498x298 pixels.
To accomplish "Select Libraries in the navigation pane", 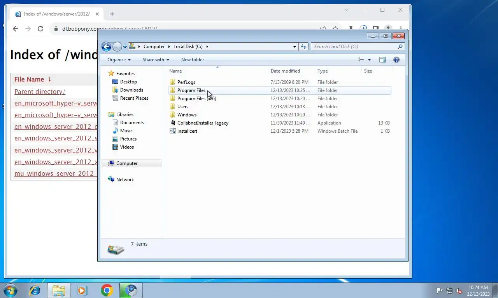I will (x=125, y=114).
